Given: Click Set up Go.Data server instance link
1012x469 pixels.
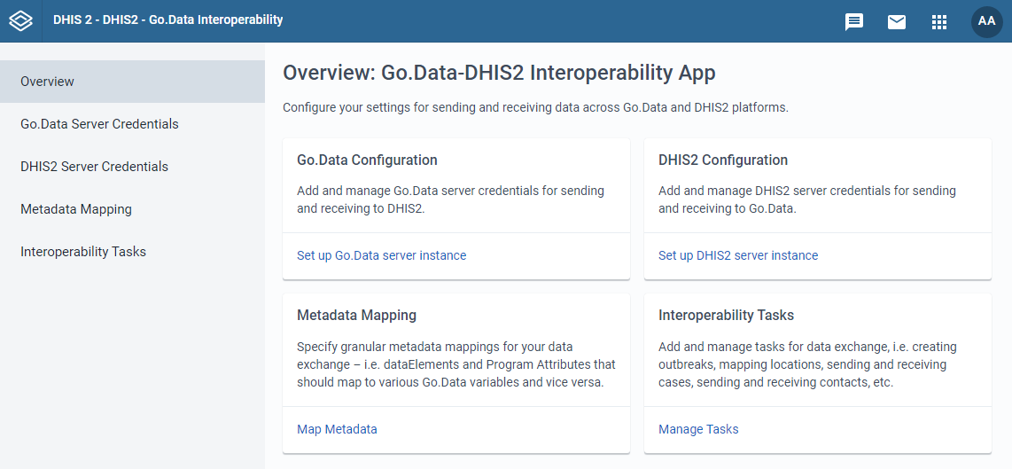Looking at the screenshot, I should [381, 255].
